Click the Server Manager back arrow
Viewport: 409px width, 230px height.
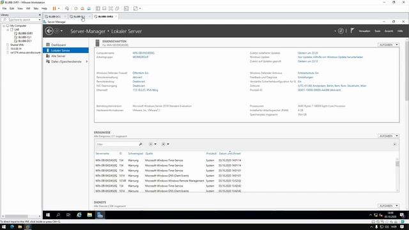pyautogui.click(x=49, y=31)
